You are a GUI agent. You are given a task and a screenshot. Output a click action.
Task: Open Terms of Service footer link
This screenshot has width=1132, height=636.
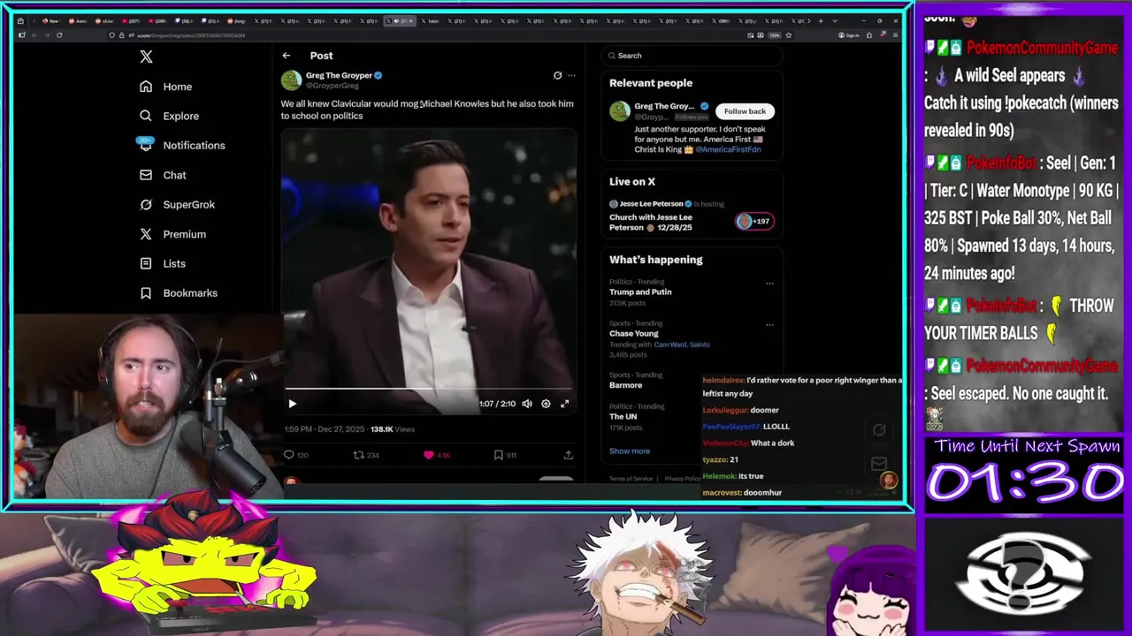[x=631, y=479]
